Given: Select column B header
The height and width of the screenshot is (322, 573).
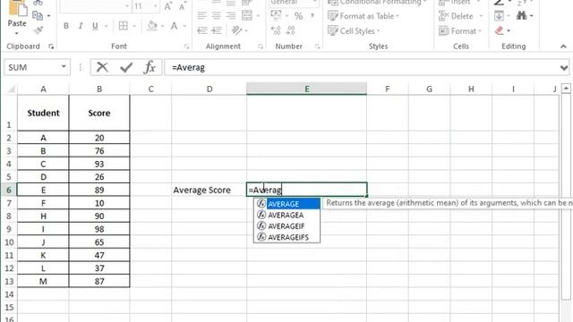Looking at the screenshot, I should pos(99,89).
